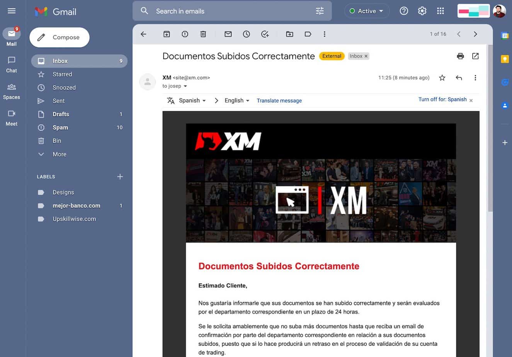
Task: Click the Translate message link
Action: pyautogui.click(x=279, y=100)
